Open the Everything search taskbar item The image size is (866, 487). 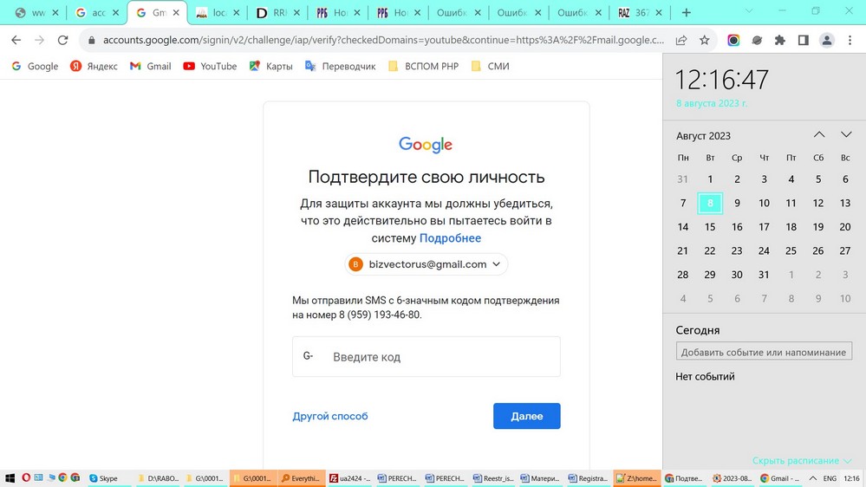coord(300,478)
